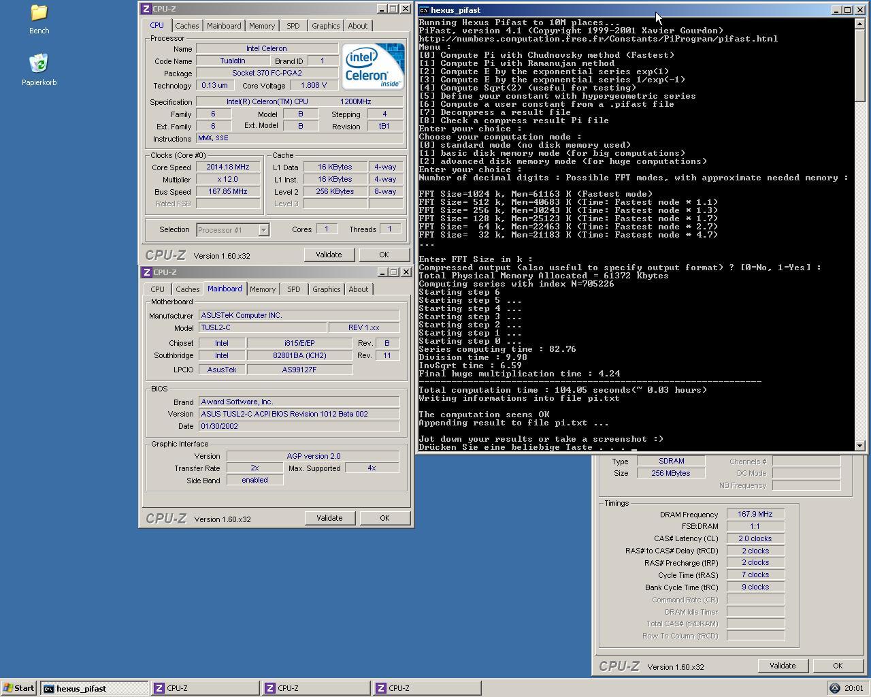Click OK in the Mainboard window
This screenshot has height=697, width=871.
click(384, 518)
